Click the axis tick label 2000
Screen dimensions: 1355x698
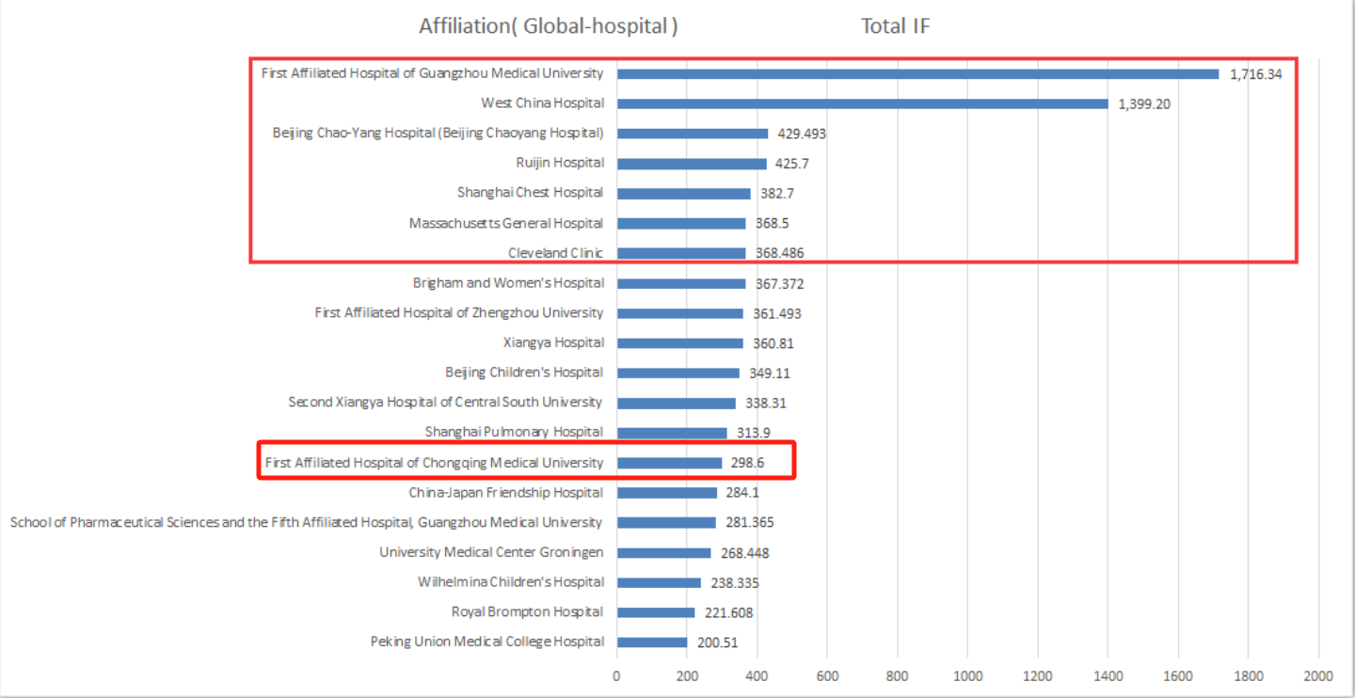(1318, 675)
